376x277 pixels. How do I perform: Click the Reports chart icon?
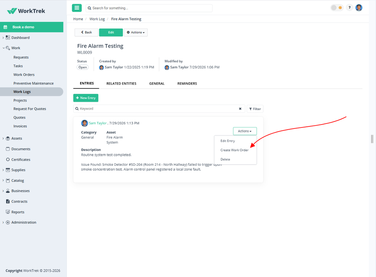(x=8, y=212)
